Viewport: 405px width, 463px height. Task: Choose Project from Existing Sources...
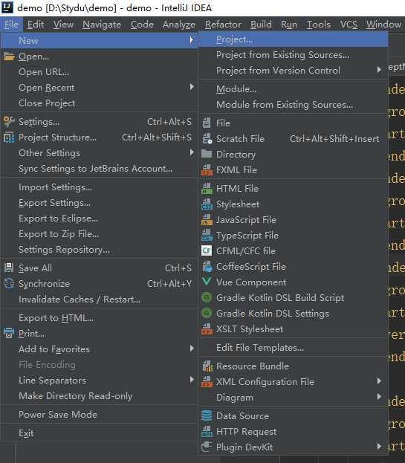pyautogui.click(x=293, y=55)
